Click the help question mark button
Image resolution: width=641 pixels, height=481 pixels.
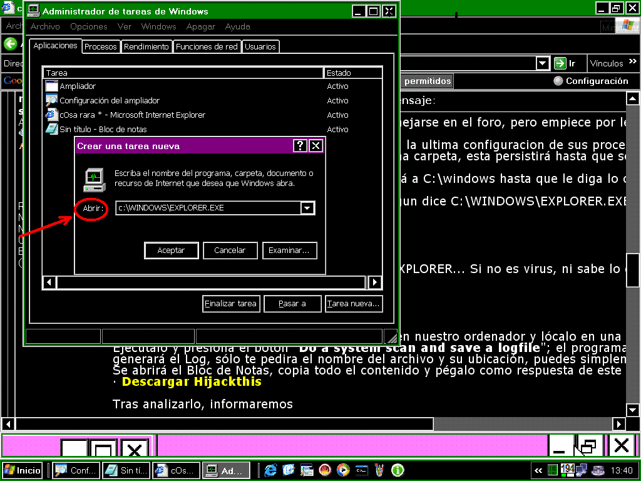click(300, 145)
